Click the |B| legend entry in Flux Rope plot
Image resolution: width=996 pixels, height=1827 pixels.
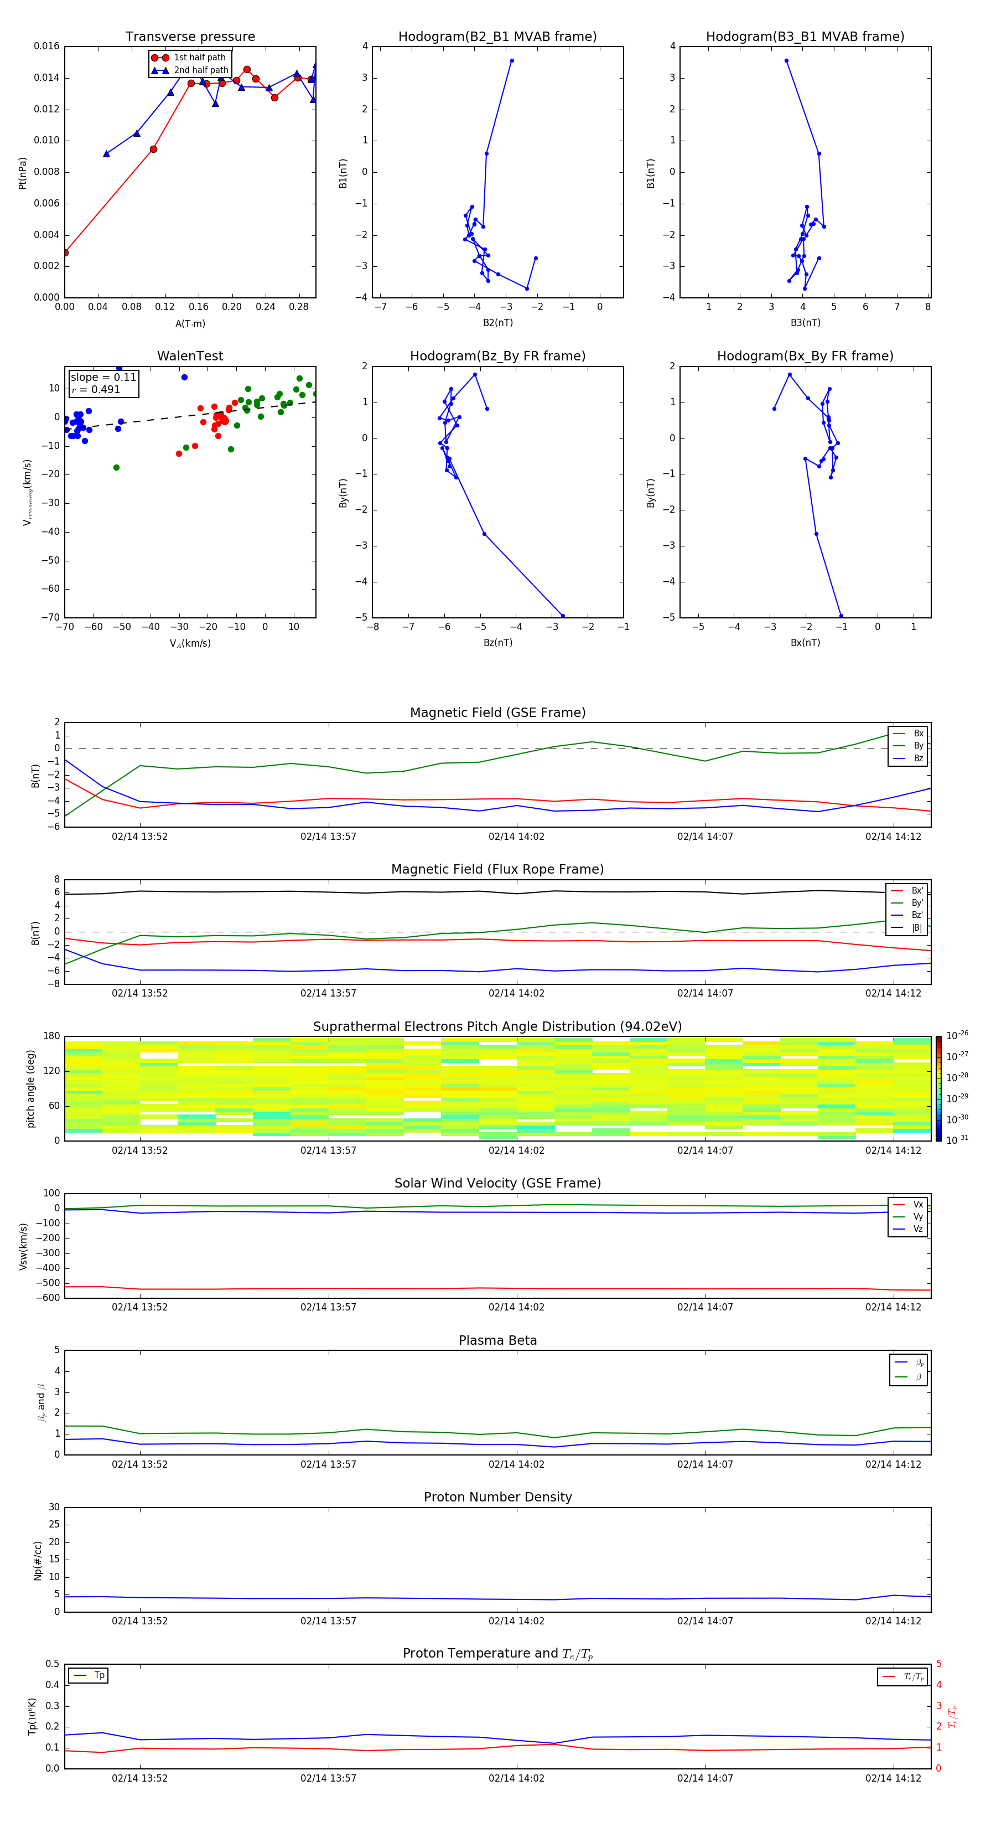(x=907, y=928)
